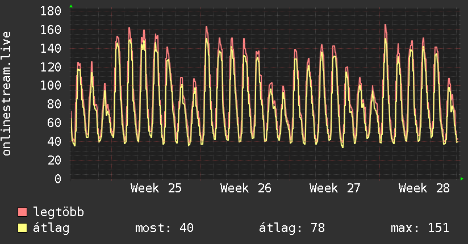Screen dimensions: 468x244
Task: Click the green arrow atop the y-axis
Action: point(71,6)
